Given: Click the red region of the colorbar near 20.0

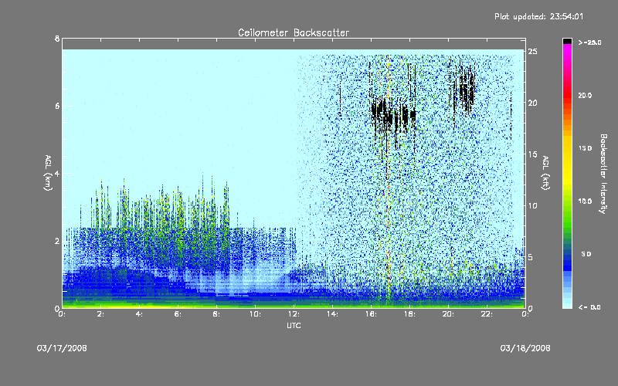Looking at the screenshot, I should [567, 96].
